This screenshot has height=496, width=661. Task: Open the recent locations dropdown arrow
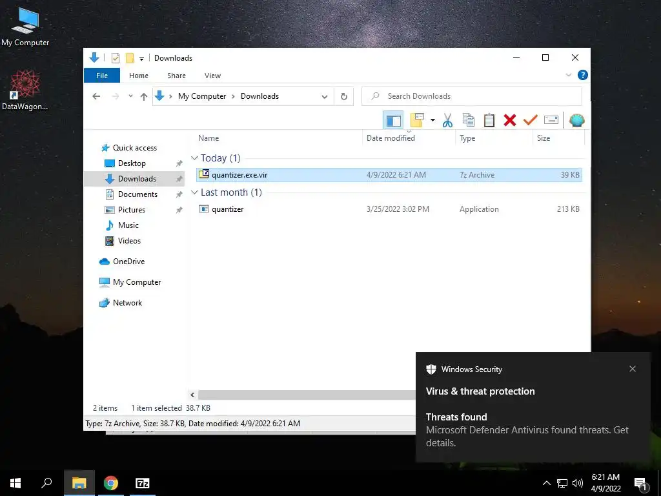[x=130, y=96]
